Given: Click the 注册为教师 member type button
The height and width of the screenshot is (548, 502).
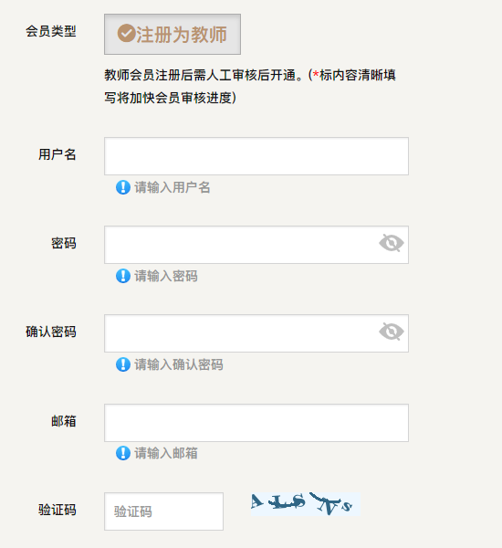Looking at the screenshot, I should 173,35.
